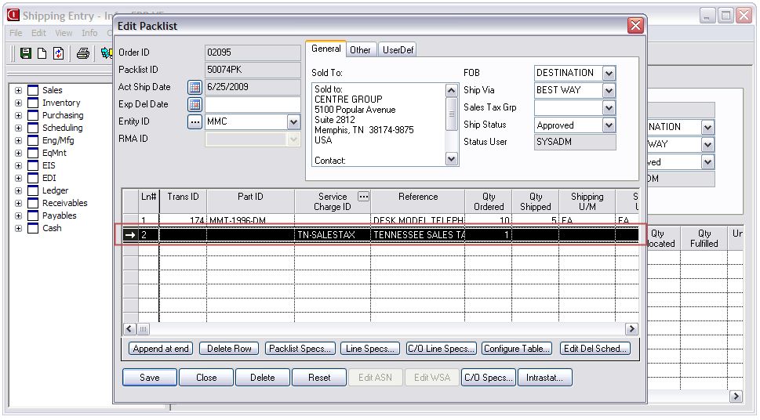The height and width of the screenshot is (420, 760).
Task: Expand the Purchasing tree node
Action: (18, 115)
